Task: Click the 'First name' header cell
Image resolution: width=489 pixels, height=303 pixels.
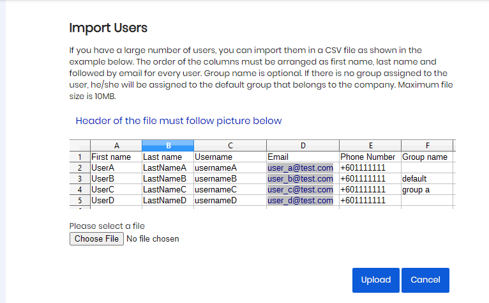Action: 111,157
